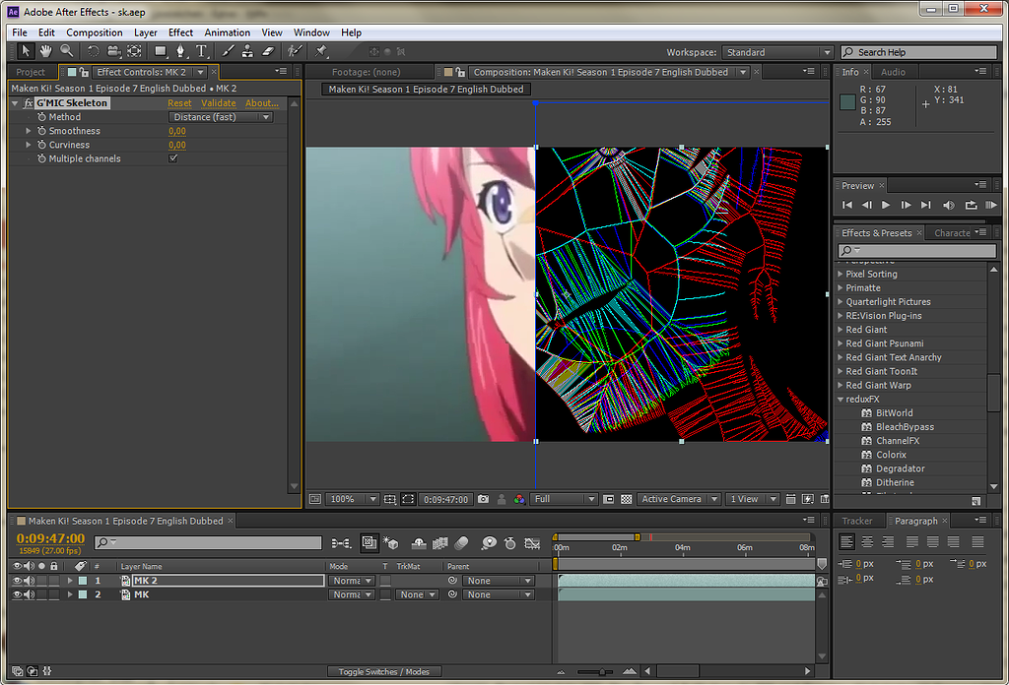The height and width of the screenshot is (685, 1009).
Task: Click the Play button in Preview panel
Action: (886, 205)
